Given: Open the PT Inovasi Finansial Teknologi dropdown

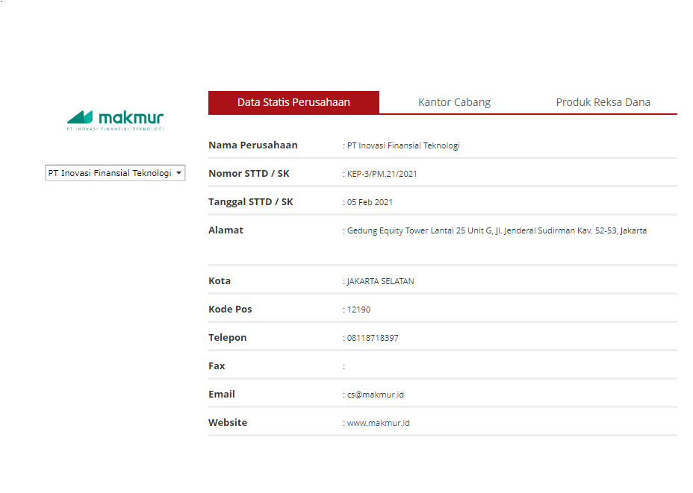Looking at the screenshot, I should point(115,173).
